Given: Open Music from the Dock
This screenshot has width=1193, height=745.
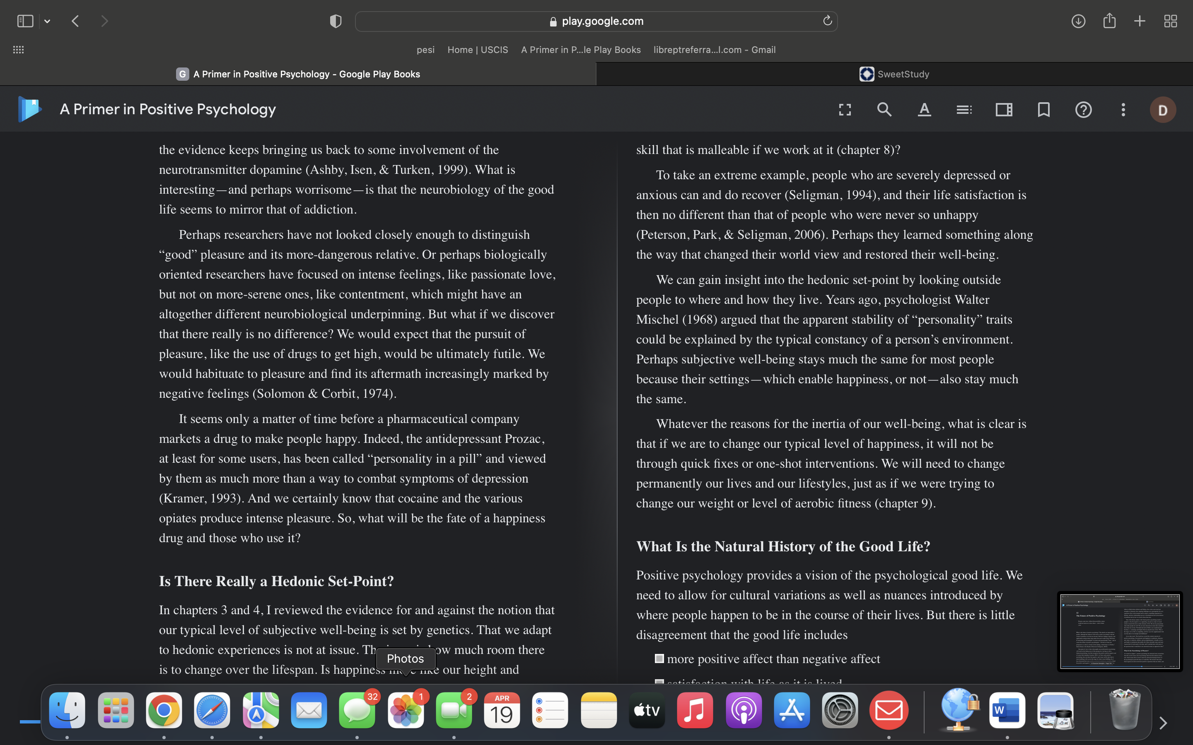Looking at the screenshot, I should click(x=695, y=711).
